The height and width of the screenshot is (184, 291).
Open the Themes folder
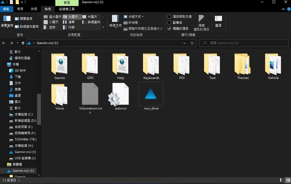pos(243,66)
